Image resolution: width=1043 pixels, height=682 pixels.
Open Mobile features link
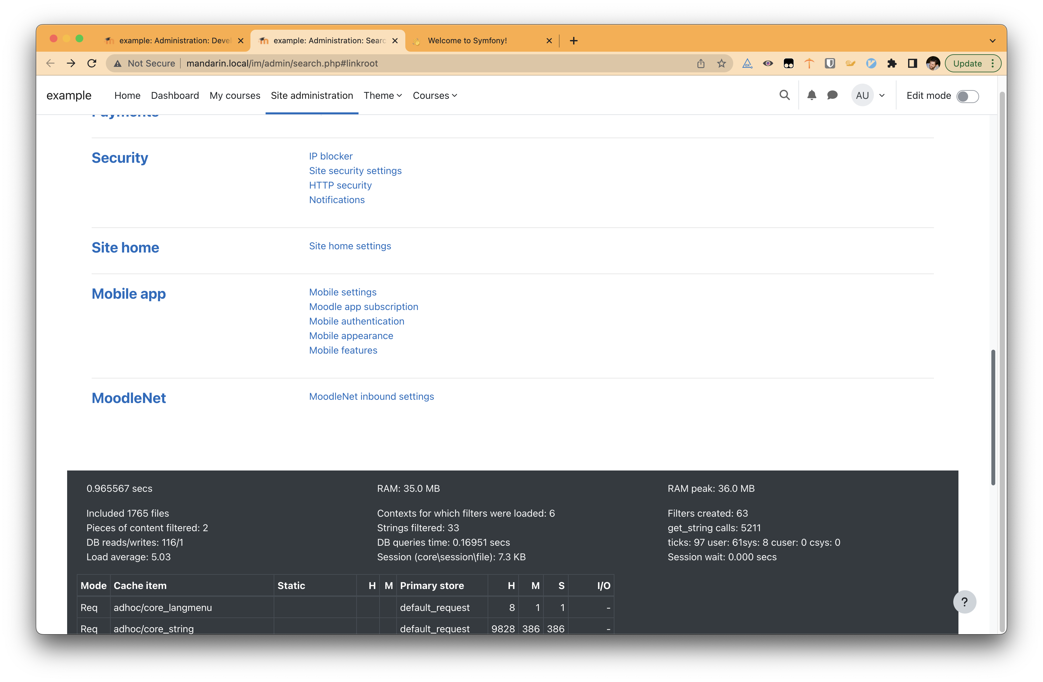click(343, 350)
